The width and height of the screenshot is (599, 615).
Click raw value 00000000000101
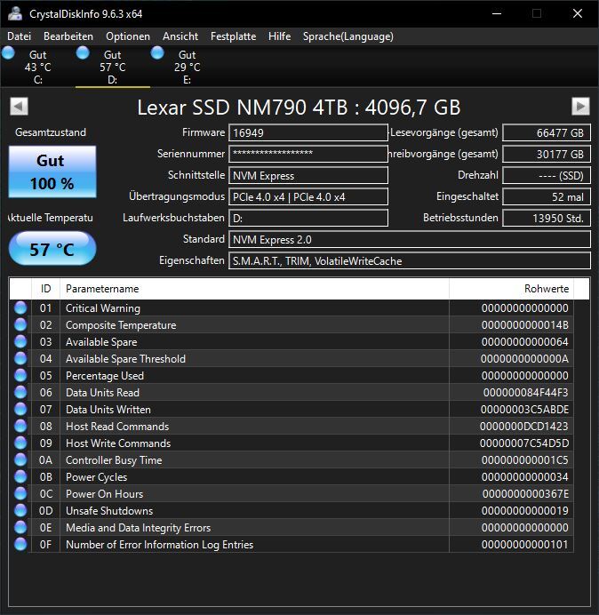point(525,544)
